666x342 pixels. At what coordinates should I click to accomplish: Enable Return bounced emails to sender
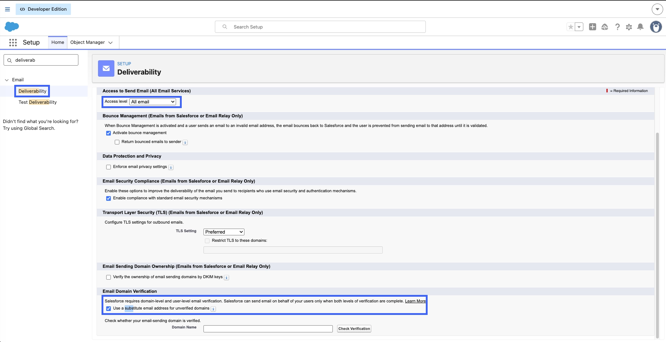(117, 142)
